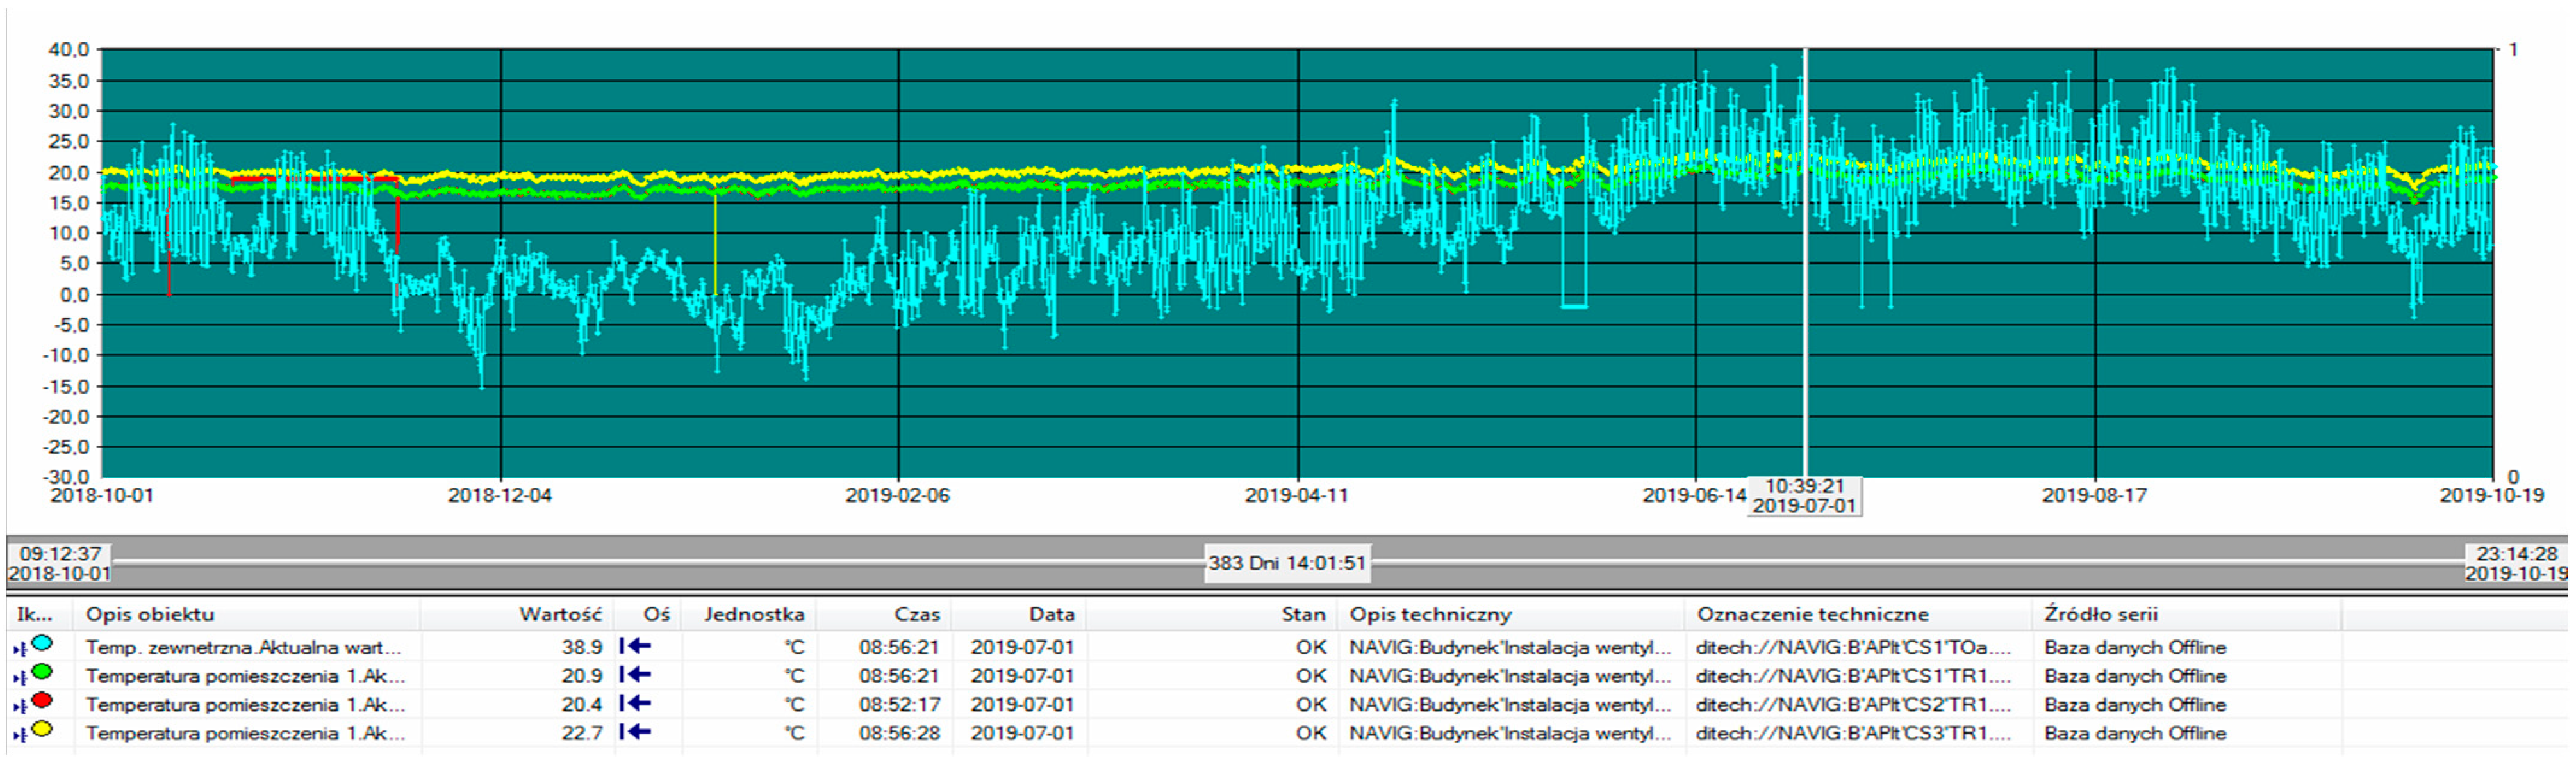Click the time range start handle 2018-10-01
This screenshot has width=2576, height=772.
click(60, 563)
